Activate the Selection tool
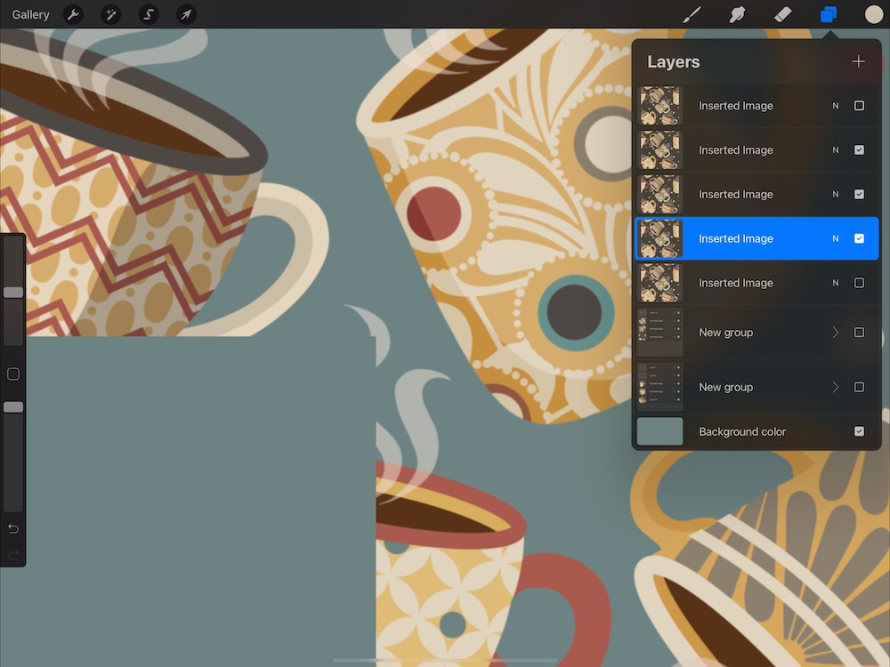Image resolution: width=890 pixels, height=667 pixels. pyautogui.click(x=149, y=14)
